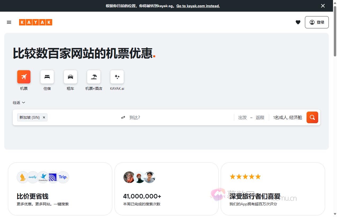Click the KAYAK logo

[x=36, y=22]
